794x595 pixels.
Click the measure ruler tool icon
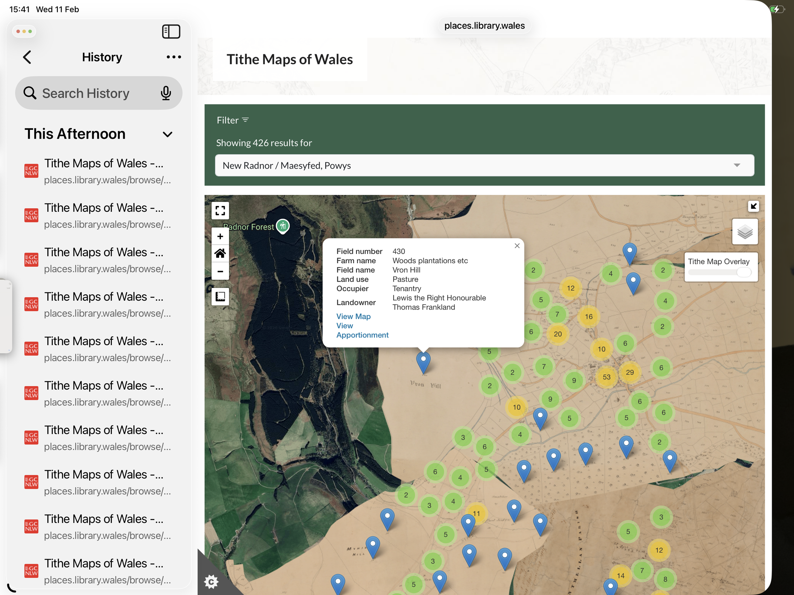point(220,297)
